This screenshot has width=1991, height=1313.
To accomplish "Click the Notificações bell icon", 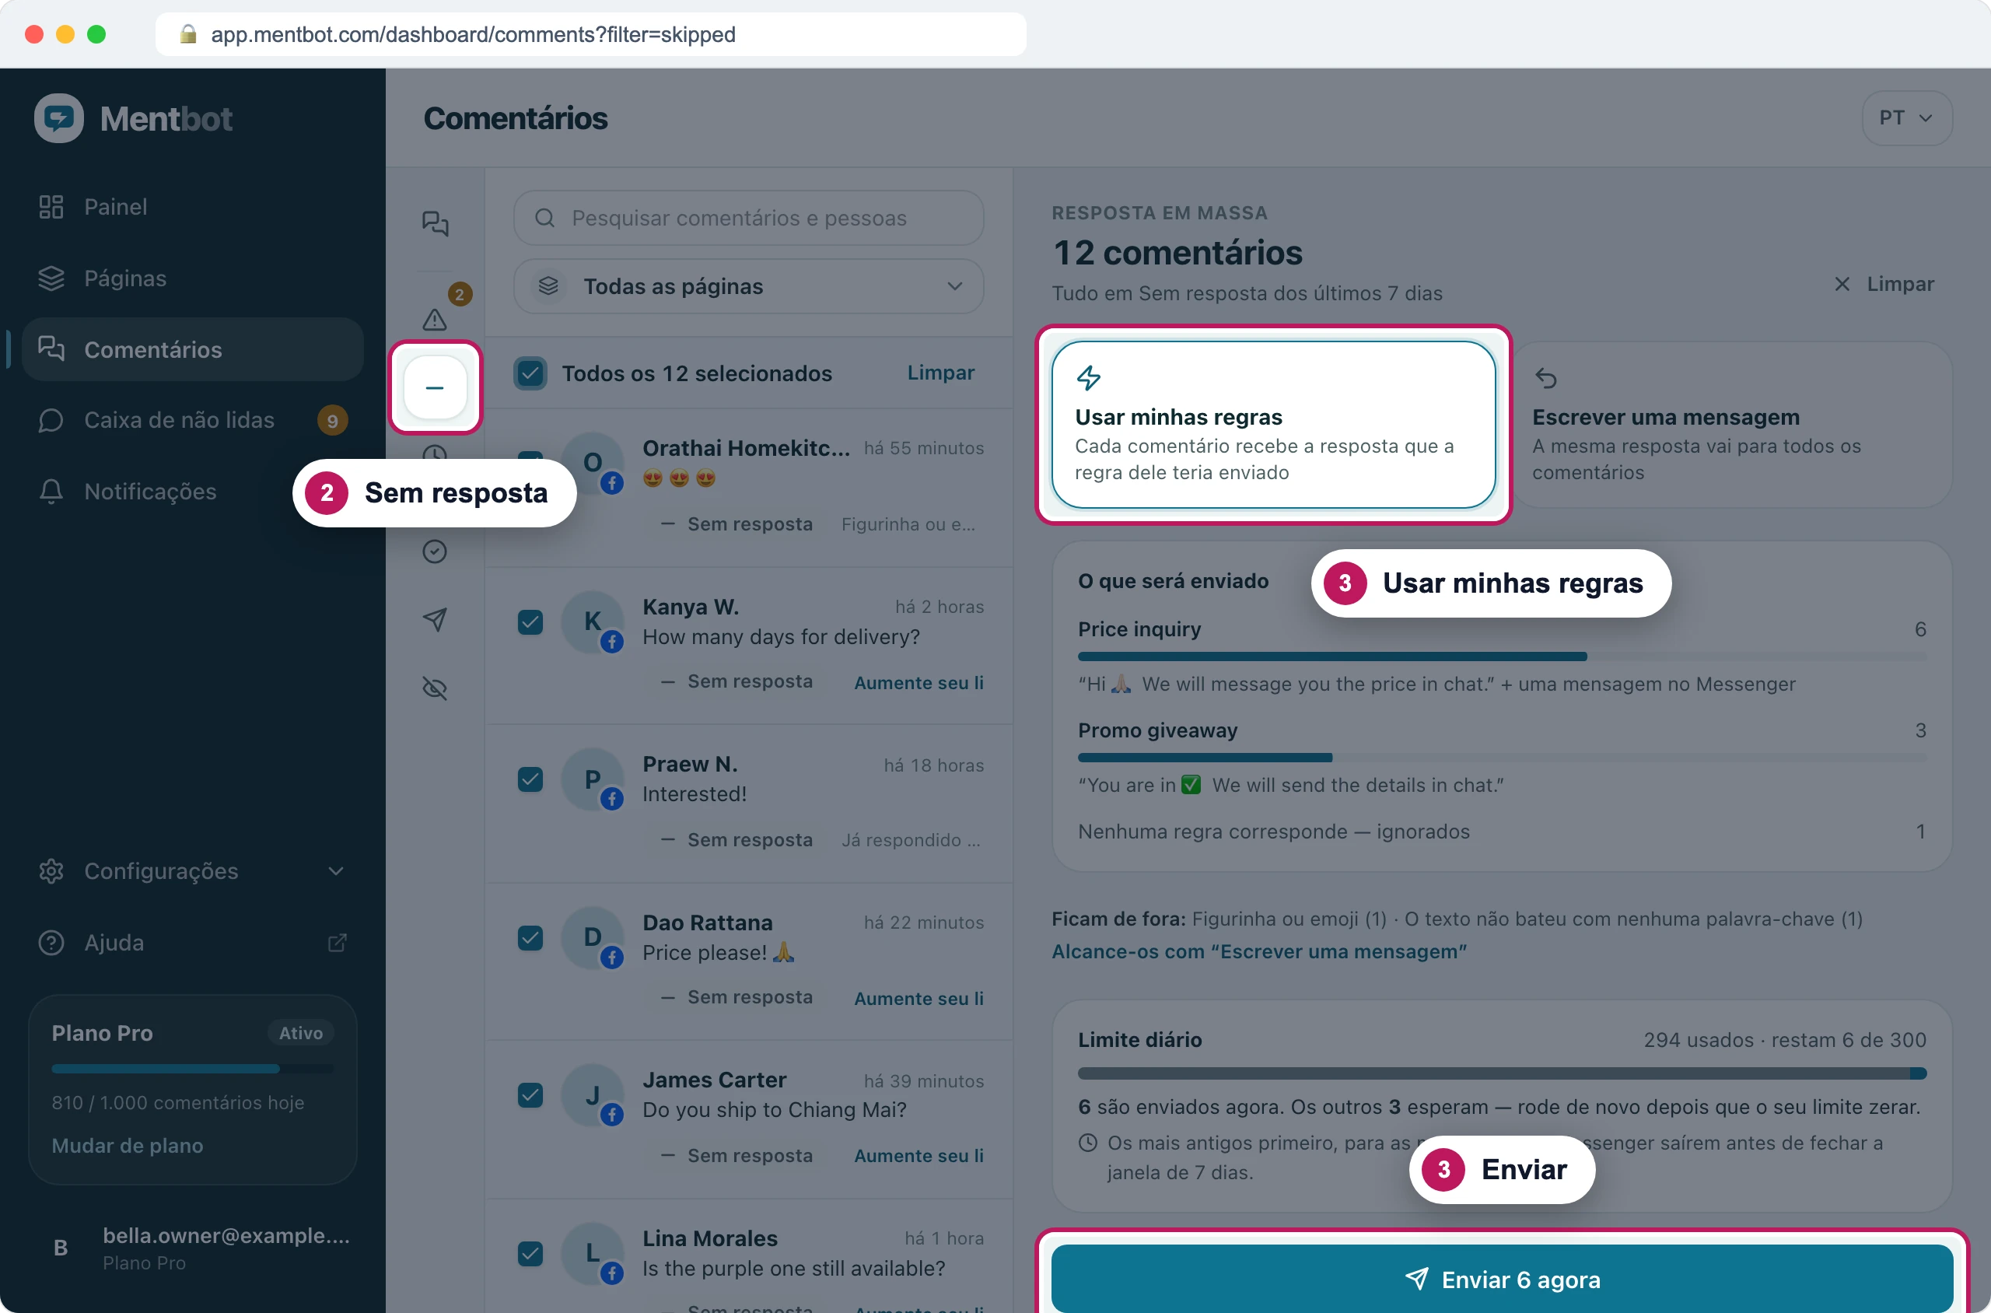I will coord(51,492).
